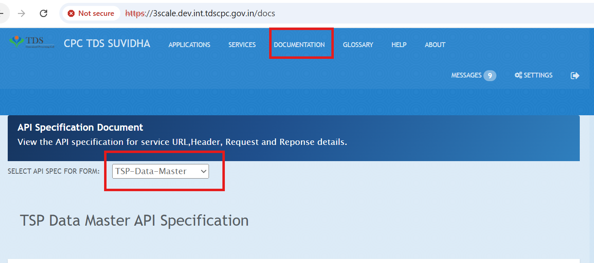Navigate to the GLOSSARY menu
This screenshot has height=263, width=594.
pos(358,45)
